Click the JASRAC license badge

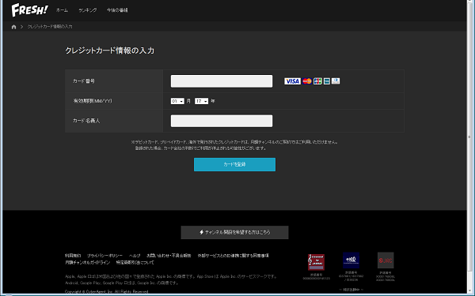tap(316, 262)
